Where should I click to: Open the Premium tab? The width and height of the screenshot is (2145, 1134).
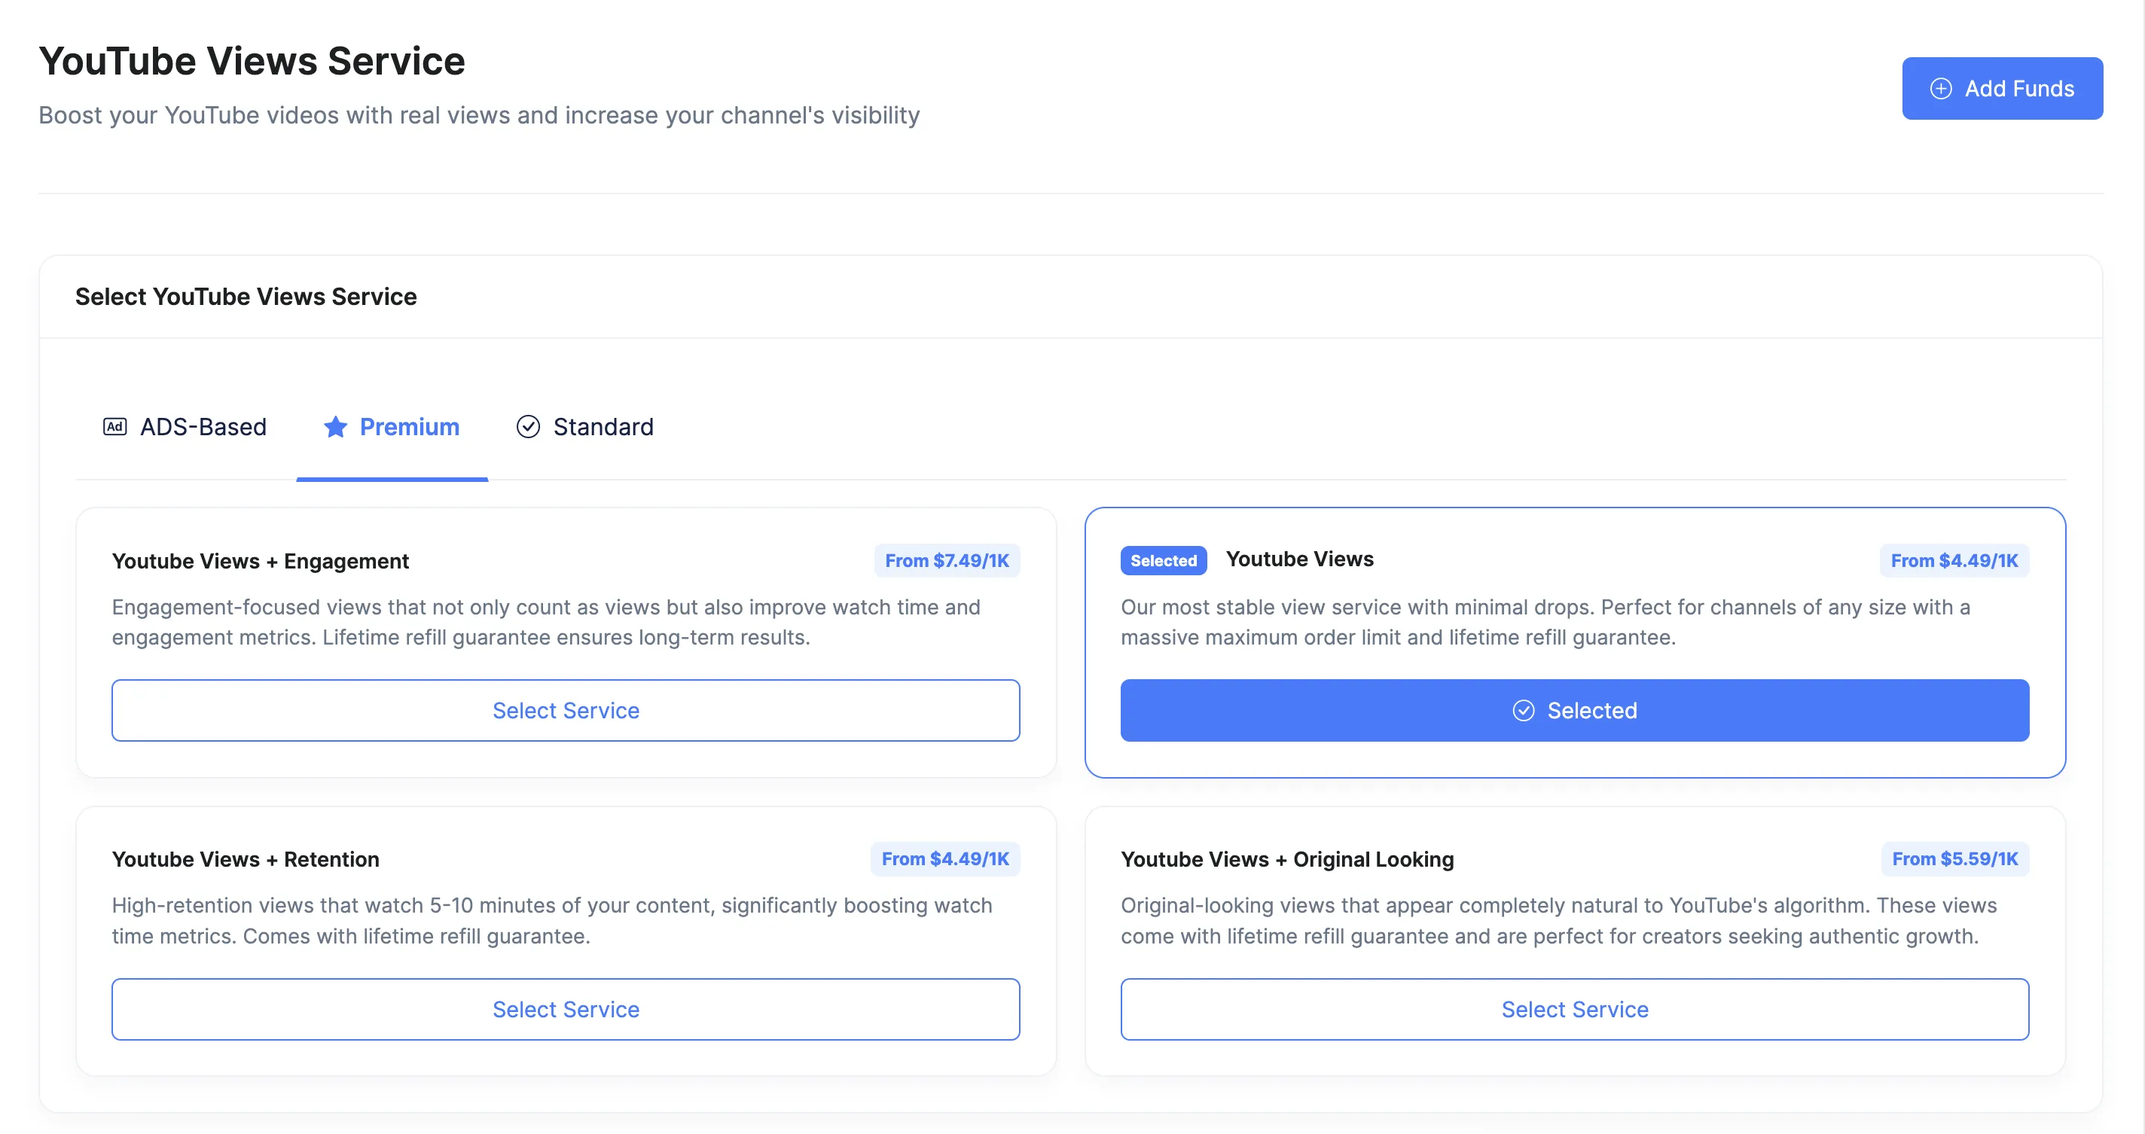click(x=392, y=426)
